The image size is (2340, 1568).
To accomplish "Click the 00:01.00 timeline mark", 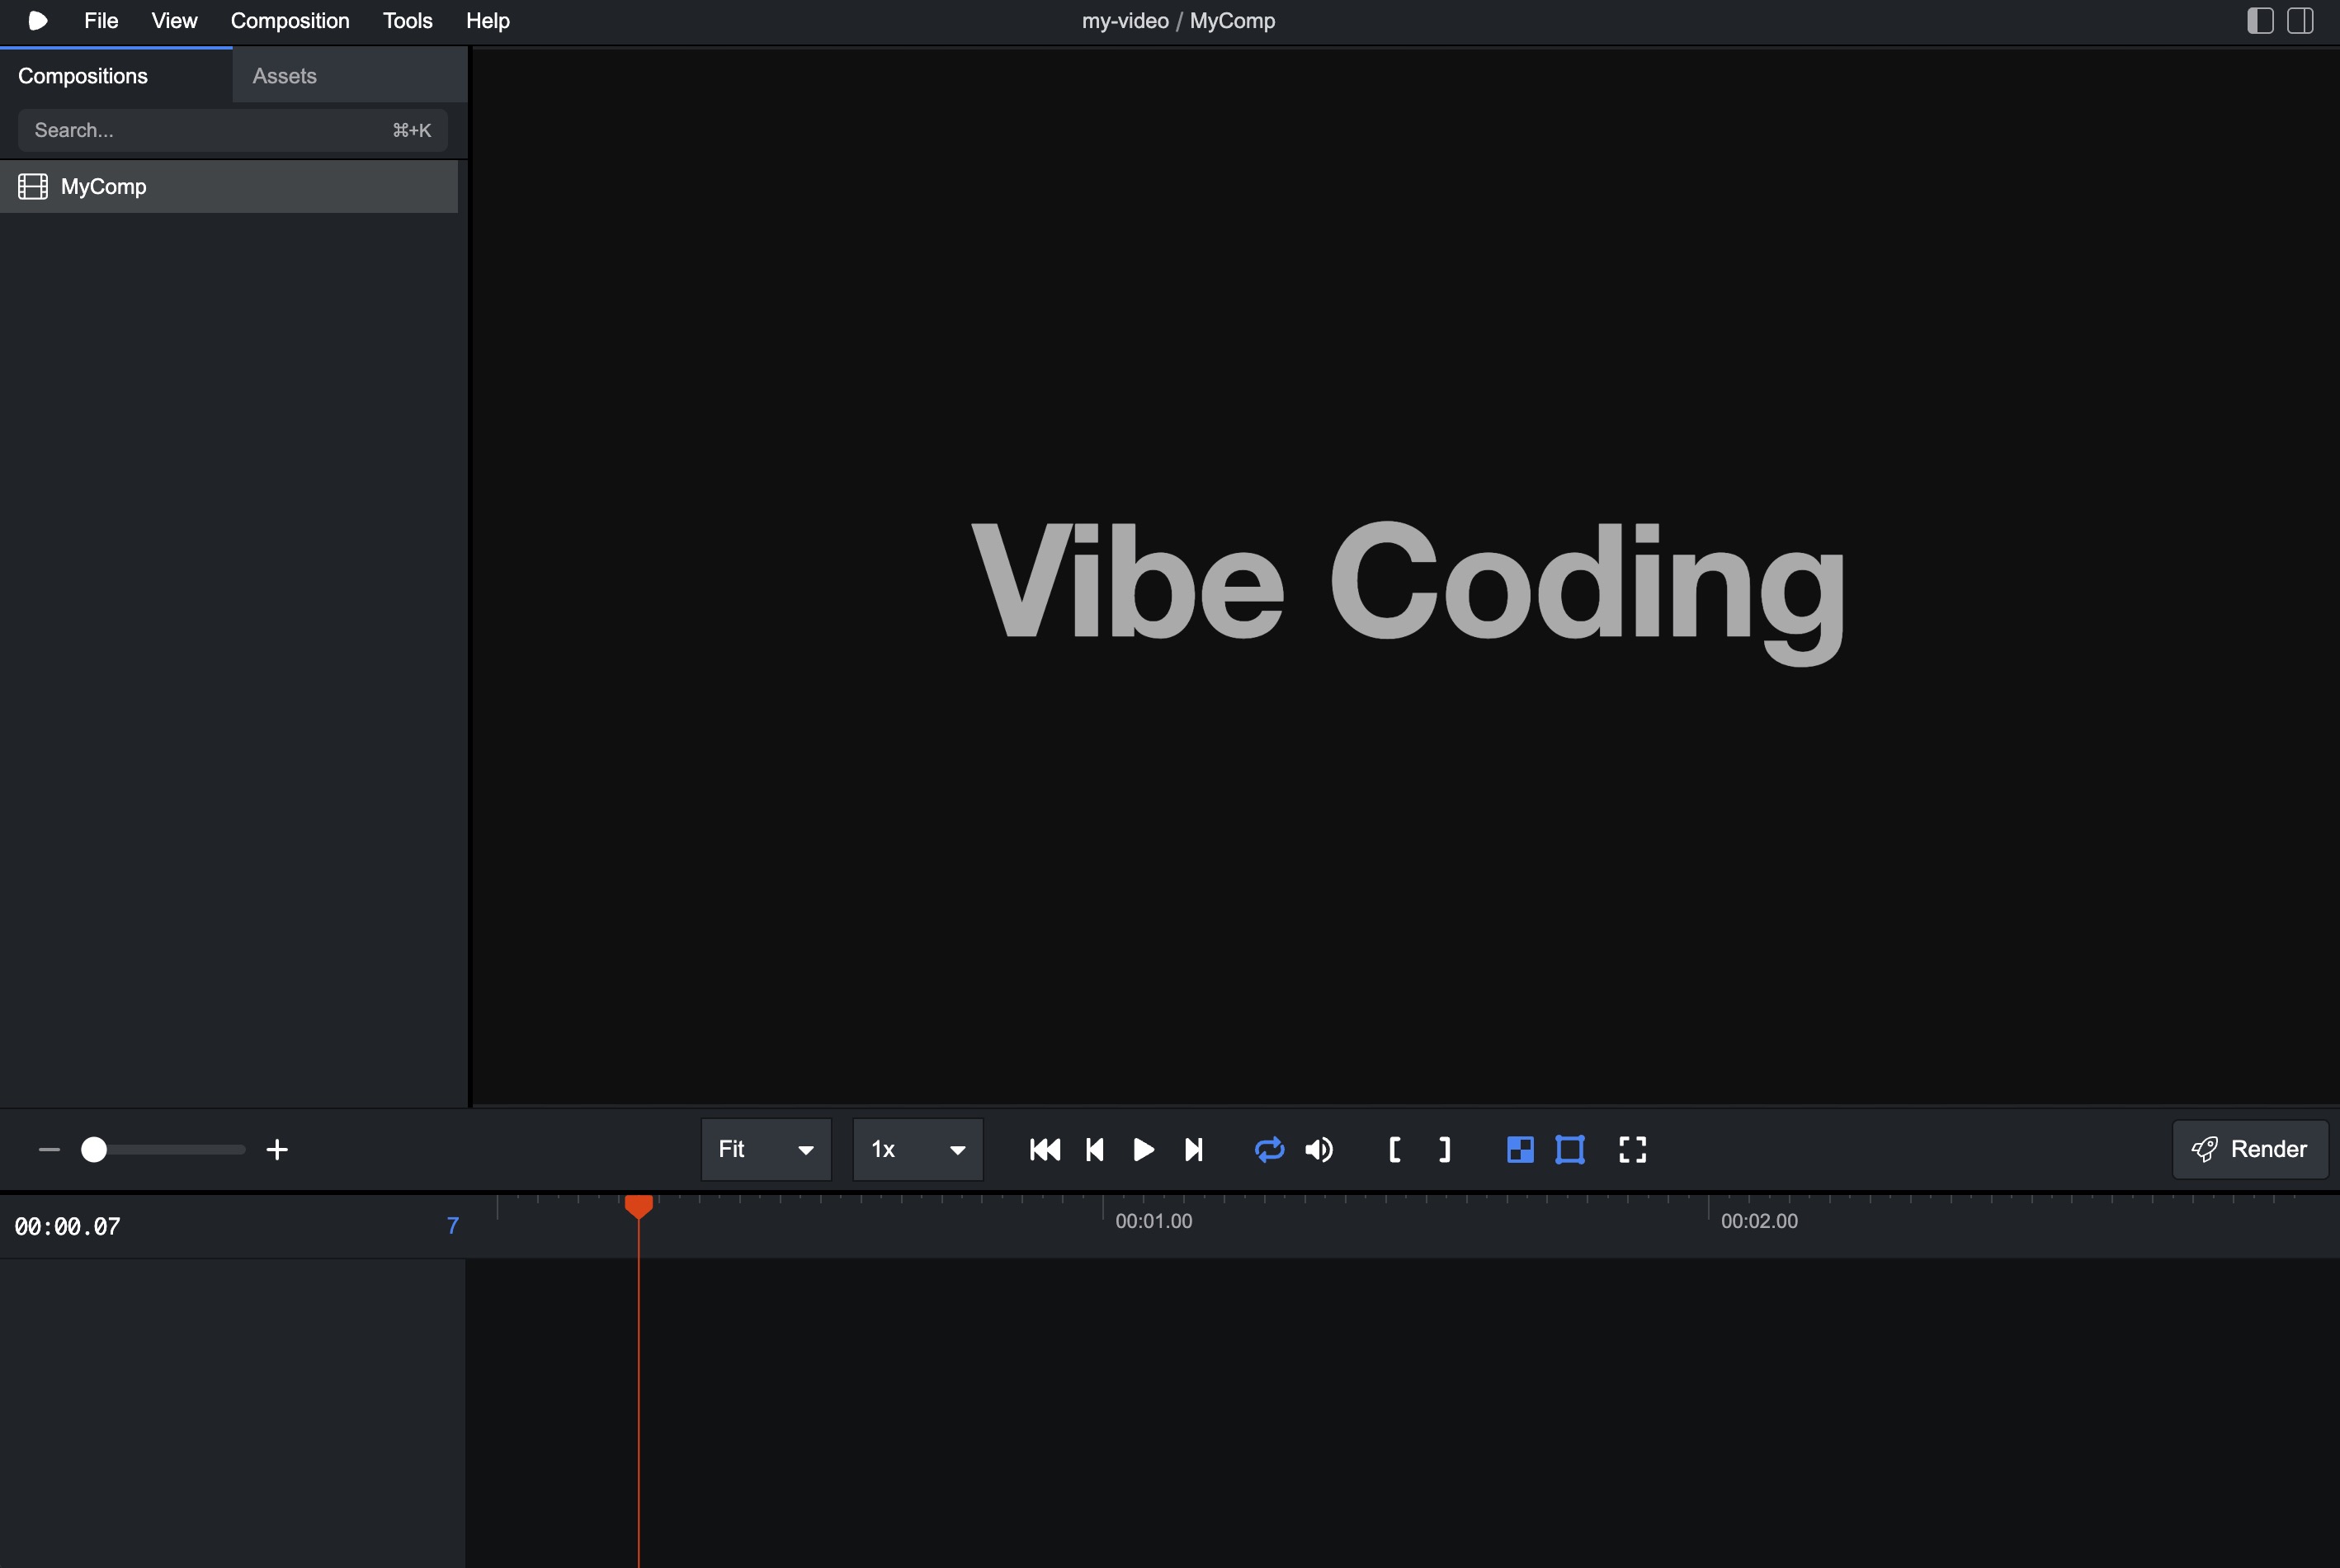I will click(x=1153, y=1221).
